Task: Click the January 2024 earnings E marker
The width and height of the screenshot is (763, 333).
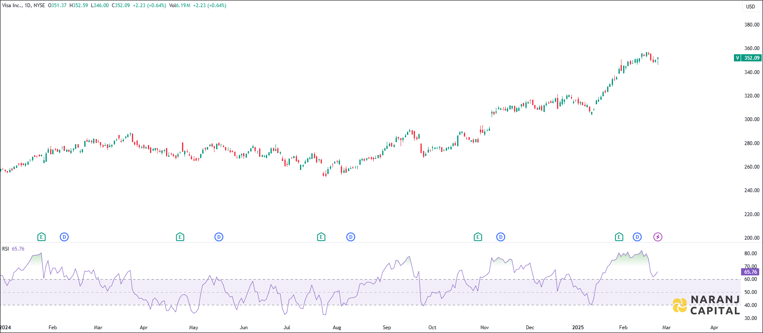Action: pos(41,237)
